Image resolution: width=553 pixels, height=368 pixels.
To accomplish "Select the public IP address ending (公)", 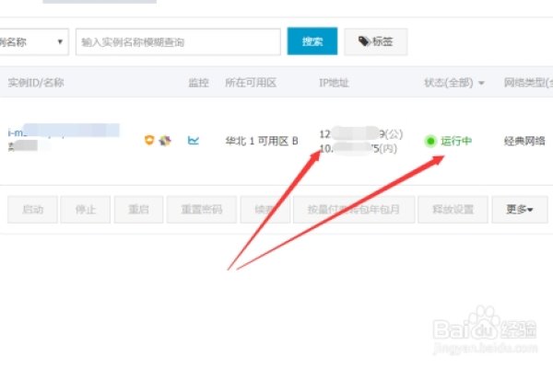I will pos(360,133).
